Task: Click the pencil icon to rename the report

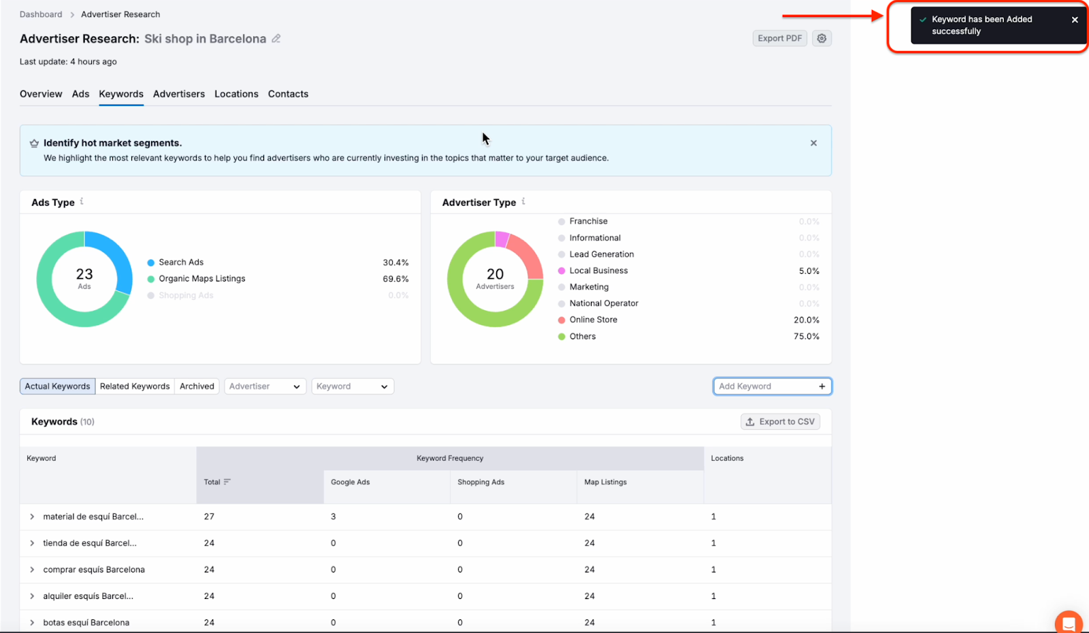Action: coord(276,39)
